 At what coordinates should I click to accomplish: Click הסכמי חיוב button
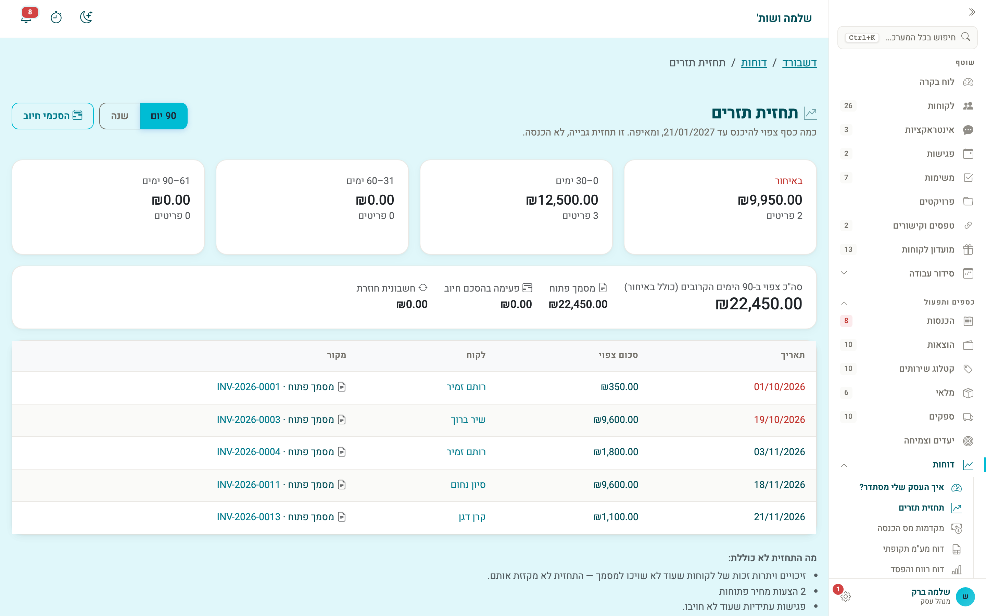(x=53, y=116)
